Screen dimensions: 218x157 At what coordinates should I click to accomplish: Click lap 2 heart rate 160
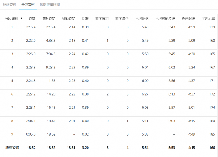(x=212, y=40)
